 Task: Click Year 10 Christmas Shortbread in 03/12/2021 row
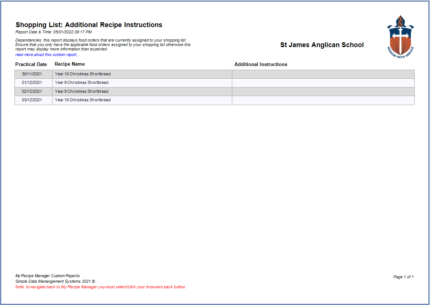(83, 100)
